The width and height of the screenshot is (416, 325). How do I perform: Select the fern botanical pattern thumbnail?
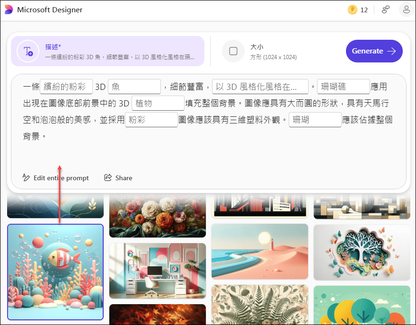[x=260, y=305]
